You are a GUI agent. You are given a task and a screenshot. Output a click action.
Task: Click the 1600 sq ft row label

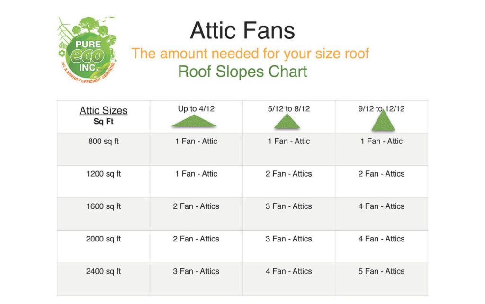[x=103, y=206]
